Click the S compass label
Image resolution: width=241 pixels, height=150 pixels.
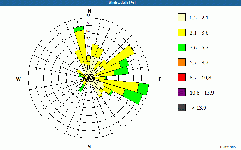(89, 146)
